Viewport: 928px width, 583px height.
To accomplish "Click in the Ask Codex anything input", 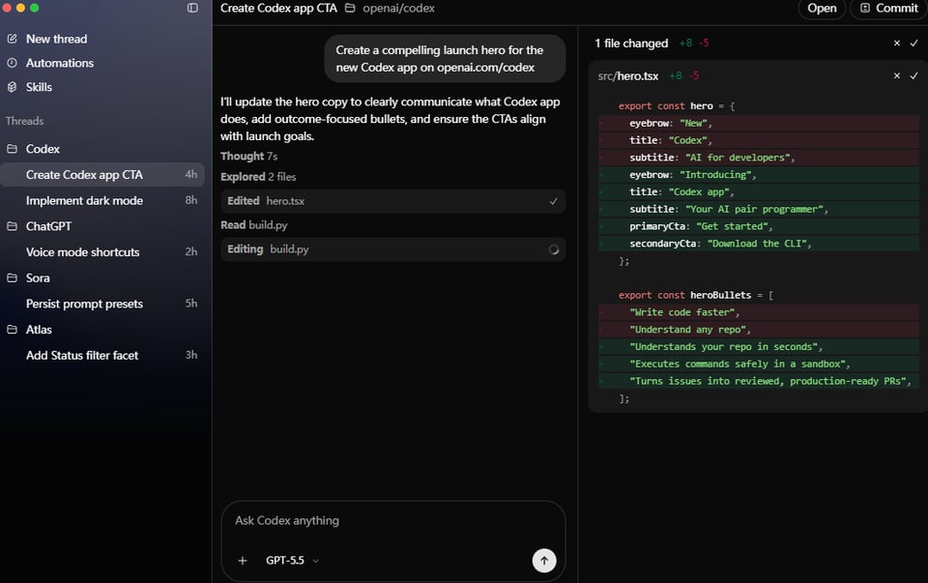I will point(393,521).
